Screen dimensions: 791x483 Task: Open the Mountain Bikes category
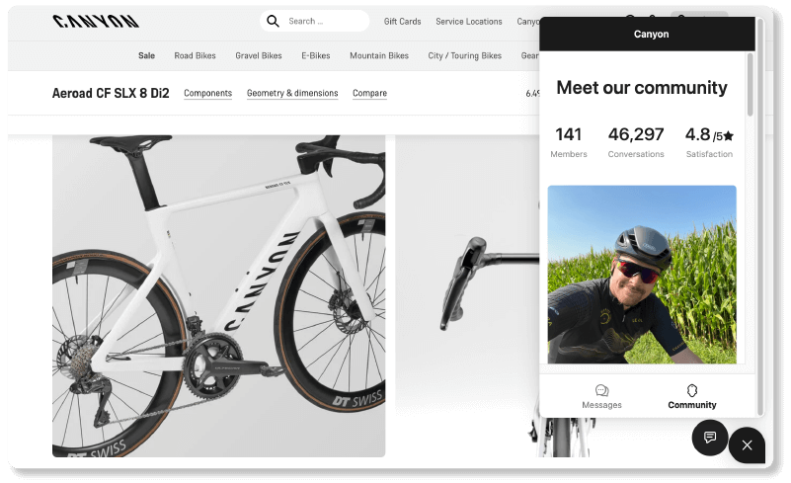pos(379,56)
